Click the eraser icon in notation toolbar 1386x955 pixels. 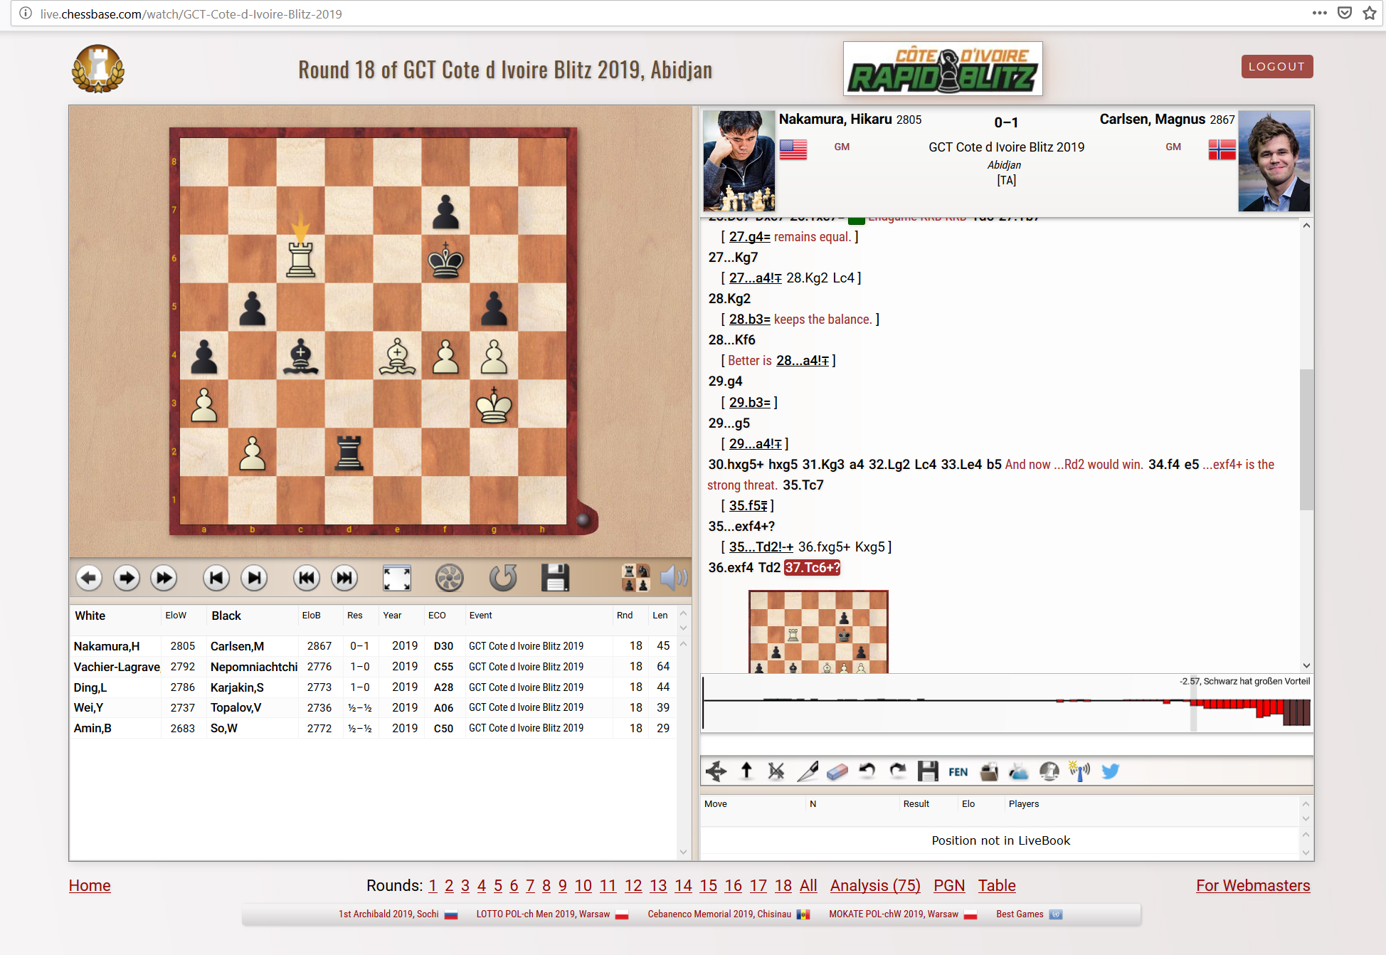click(x=837, y=771)
